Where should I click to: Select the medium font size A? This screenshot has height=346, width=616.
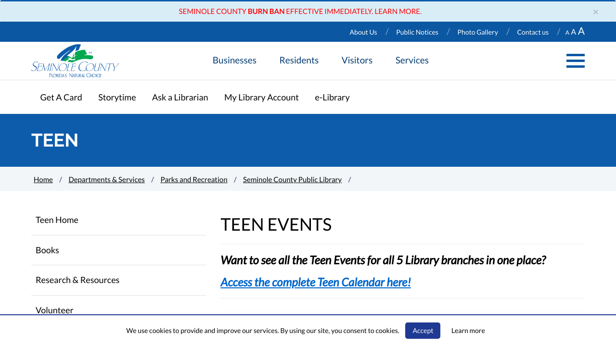[573, 32]
